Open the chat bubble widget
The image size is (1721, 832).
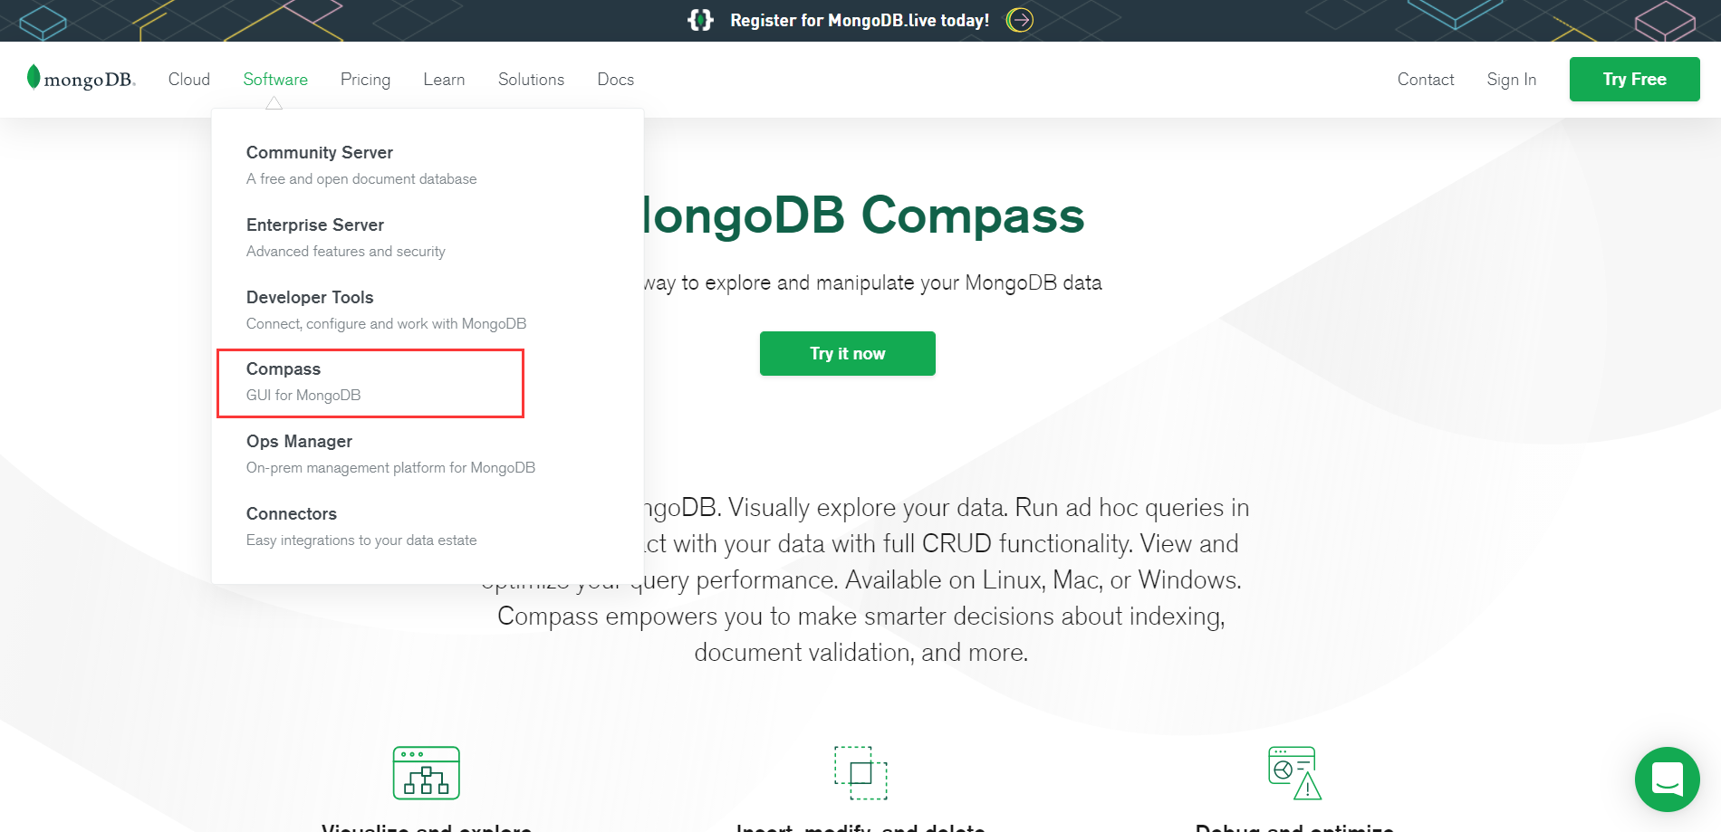pyautogui.click(x=1667, y=779)
